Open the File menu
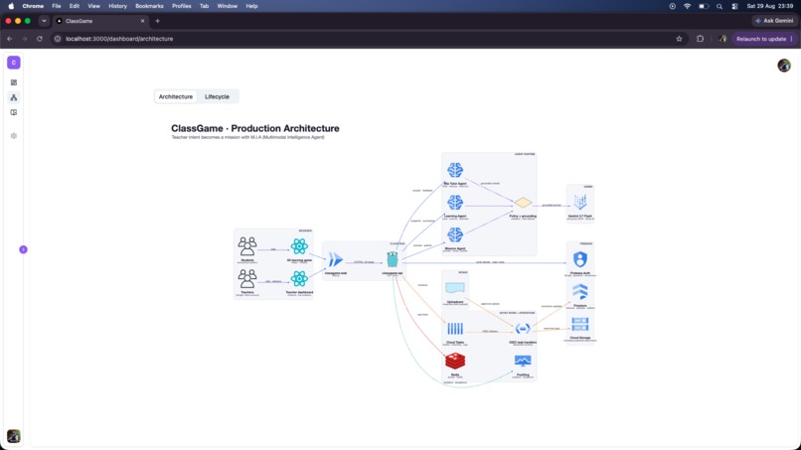This screenshot has width=801, height=450. coord(57,6)
